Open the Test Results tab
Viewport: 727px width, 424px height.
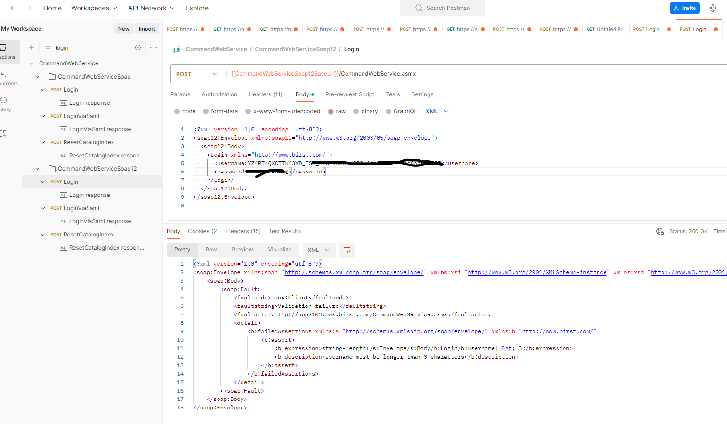(284, 231)
